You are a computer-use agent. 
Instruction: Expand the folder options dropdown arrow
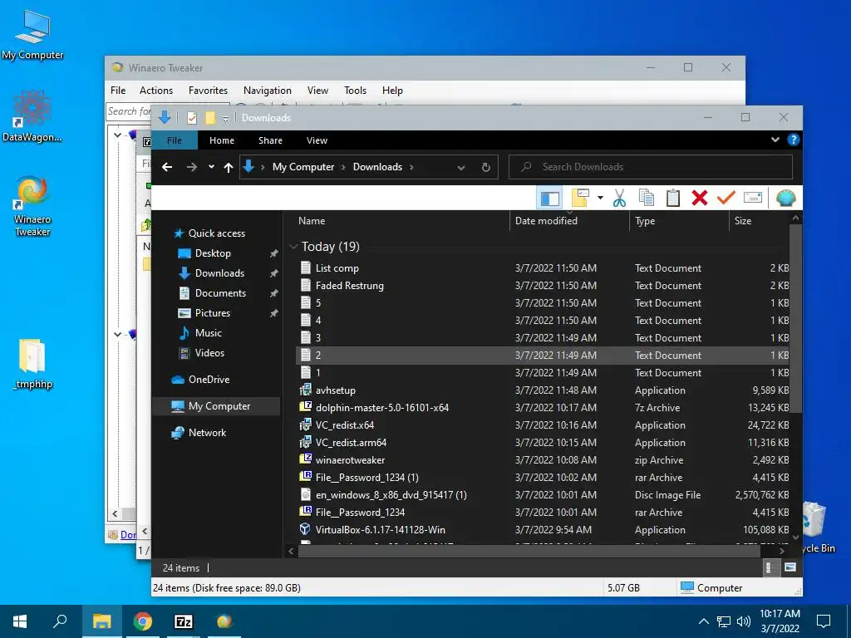click(600, 198)
